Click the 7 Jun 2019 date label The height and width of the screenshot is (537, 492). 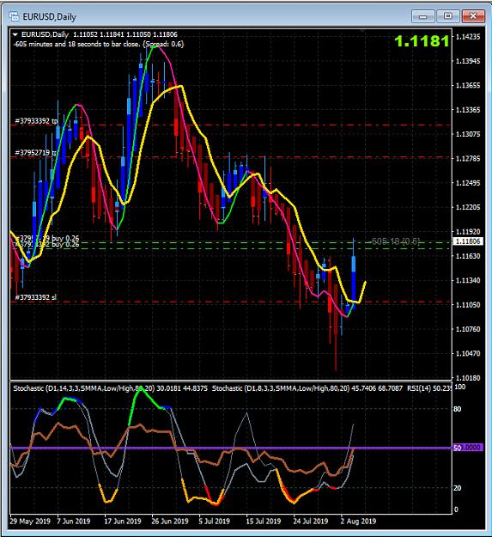[x=74, y=522]
